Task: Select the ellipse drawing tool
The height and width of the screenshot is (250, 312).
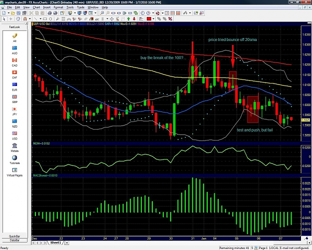Action: tap(50, 18)
